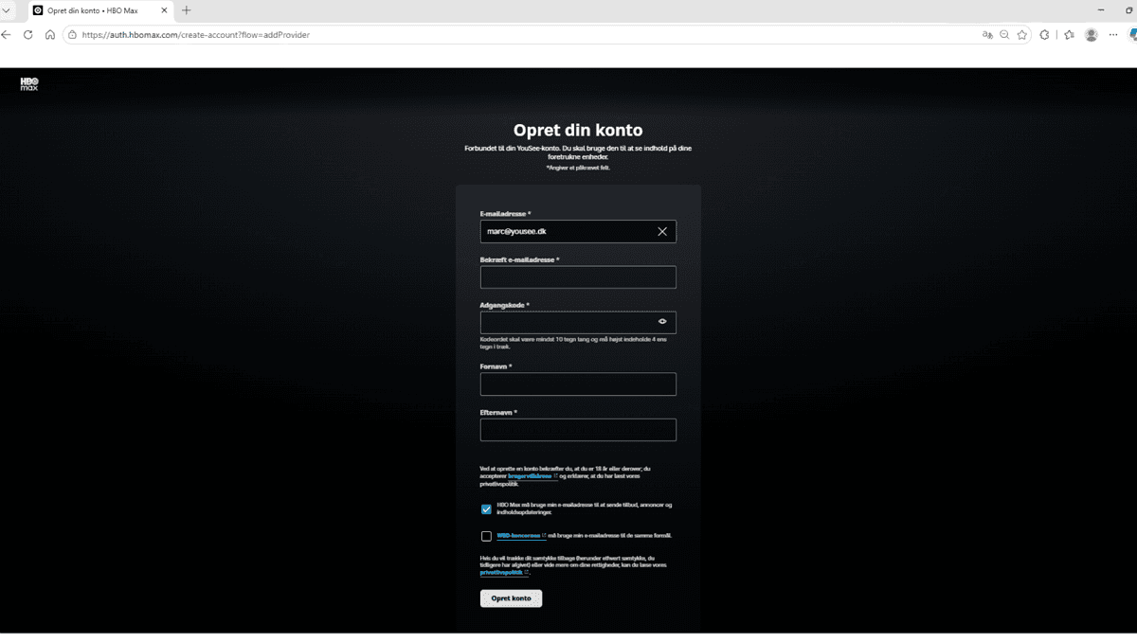Click the Adgangskode input field
The height and width of the screenshot is (642, 1137).
click(x=578, y=322)
